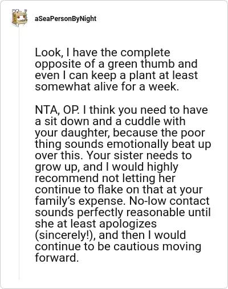The width and height of the screenshot is (228, 289).
Task: Click the final word "forward."
Action: point(57,258)
